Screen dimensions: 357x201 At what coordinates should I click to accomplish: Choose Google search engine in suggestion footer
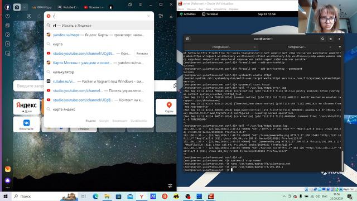pos(104,121)
